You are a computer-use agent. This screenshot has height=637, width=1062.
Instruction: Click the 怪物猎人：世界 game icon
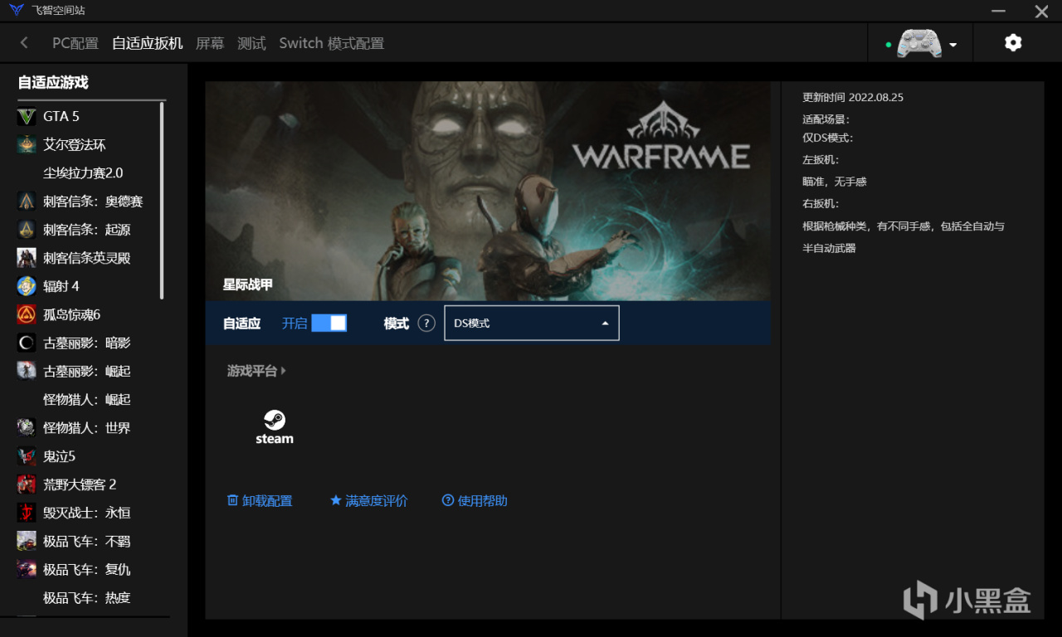(27, 428)
